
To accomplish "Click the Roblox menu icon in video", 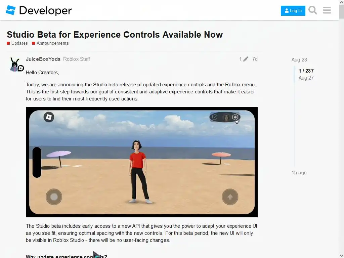I will tap(49, 117).
